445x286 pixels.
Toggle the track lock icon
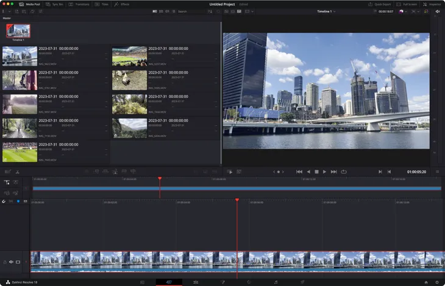[x=4, y=262]
